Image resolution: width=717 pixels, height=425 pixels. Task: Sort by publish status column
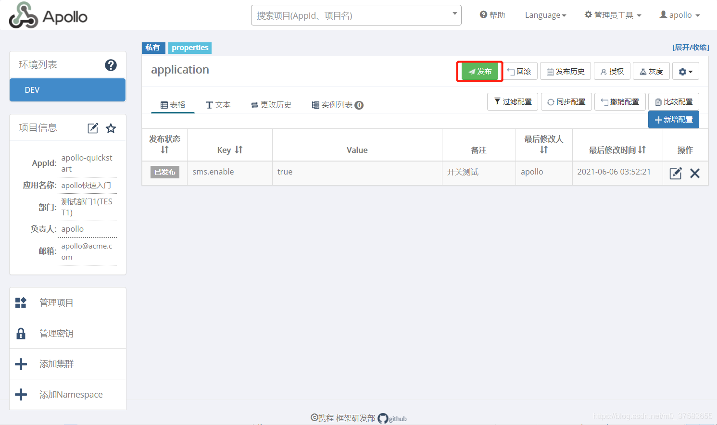click(x=164, y=150)
